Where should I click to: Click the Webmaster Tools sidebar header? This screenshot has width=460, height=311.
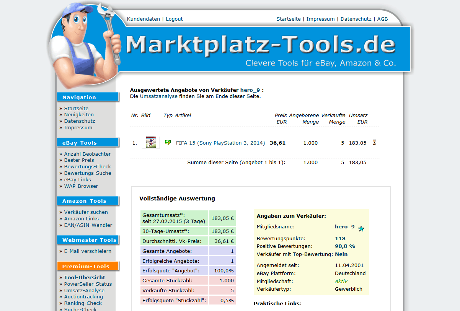tap(88, 240)
